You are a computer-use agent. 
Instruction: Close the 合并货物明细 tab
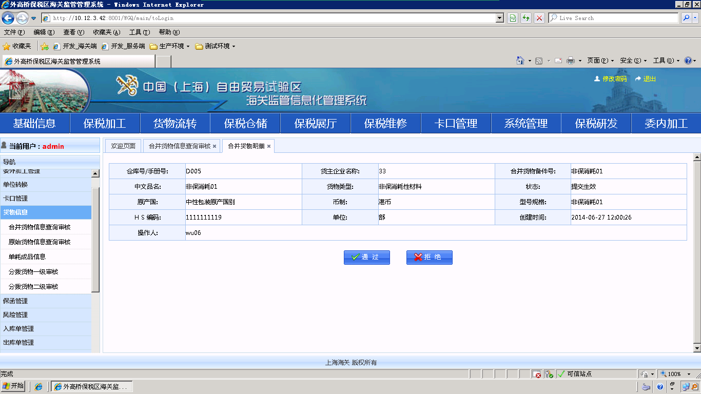[x=269, y=146]
